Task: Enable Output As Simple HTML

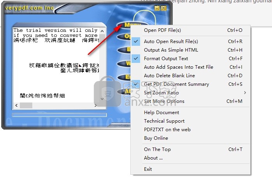Action: coord(190,50)
